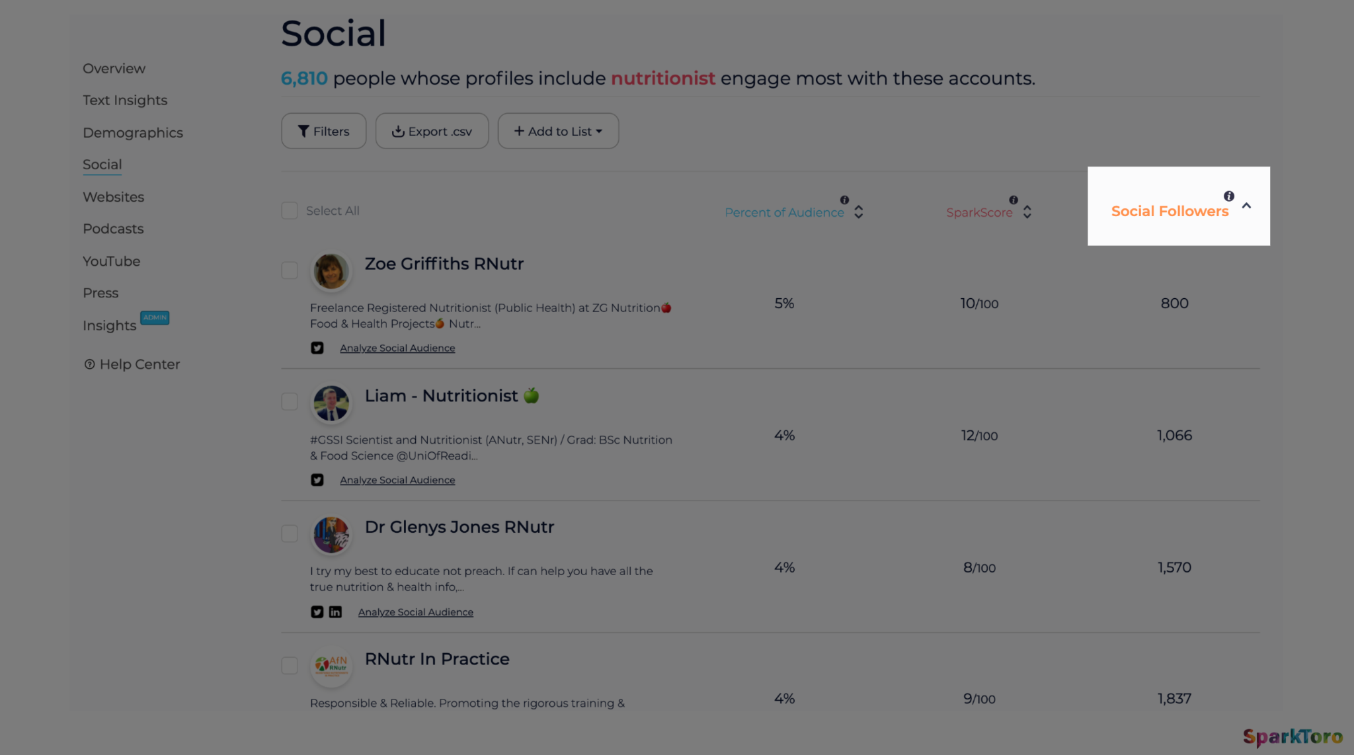Sort by Percent of Audience arrows
This screenshot has width=1354, height=755.
pos(858,212)
